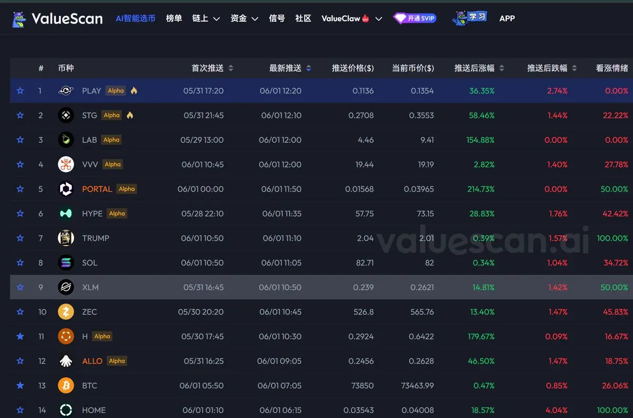Viewport: 633px width, 418px height.
Task: Click the 06/01 11:05 time in SOL row
Action: pos(281,263)
